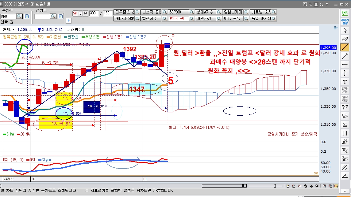Click the 150 display count field
The image size is (351, 197).
coord(108,13)
